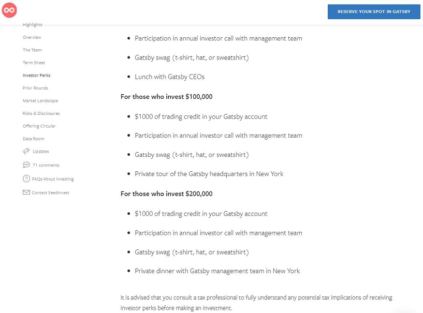The height and width of the screenshot is (313, 423).
Task: Jump to The Team section
Action: [x=32, y=50]
